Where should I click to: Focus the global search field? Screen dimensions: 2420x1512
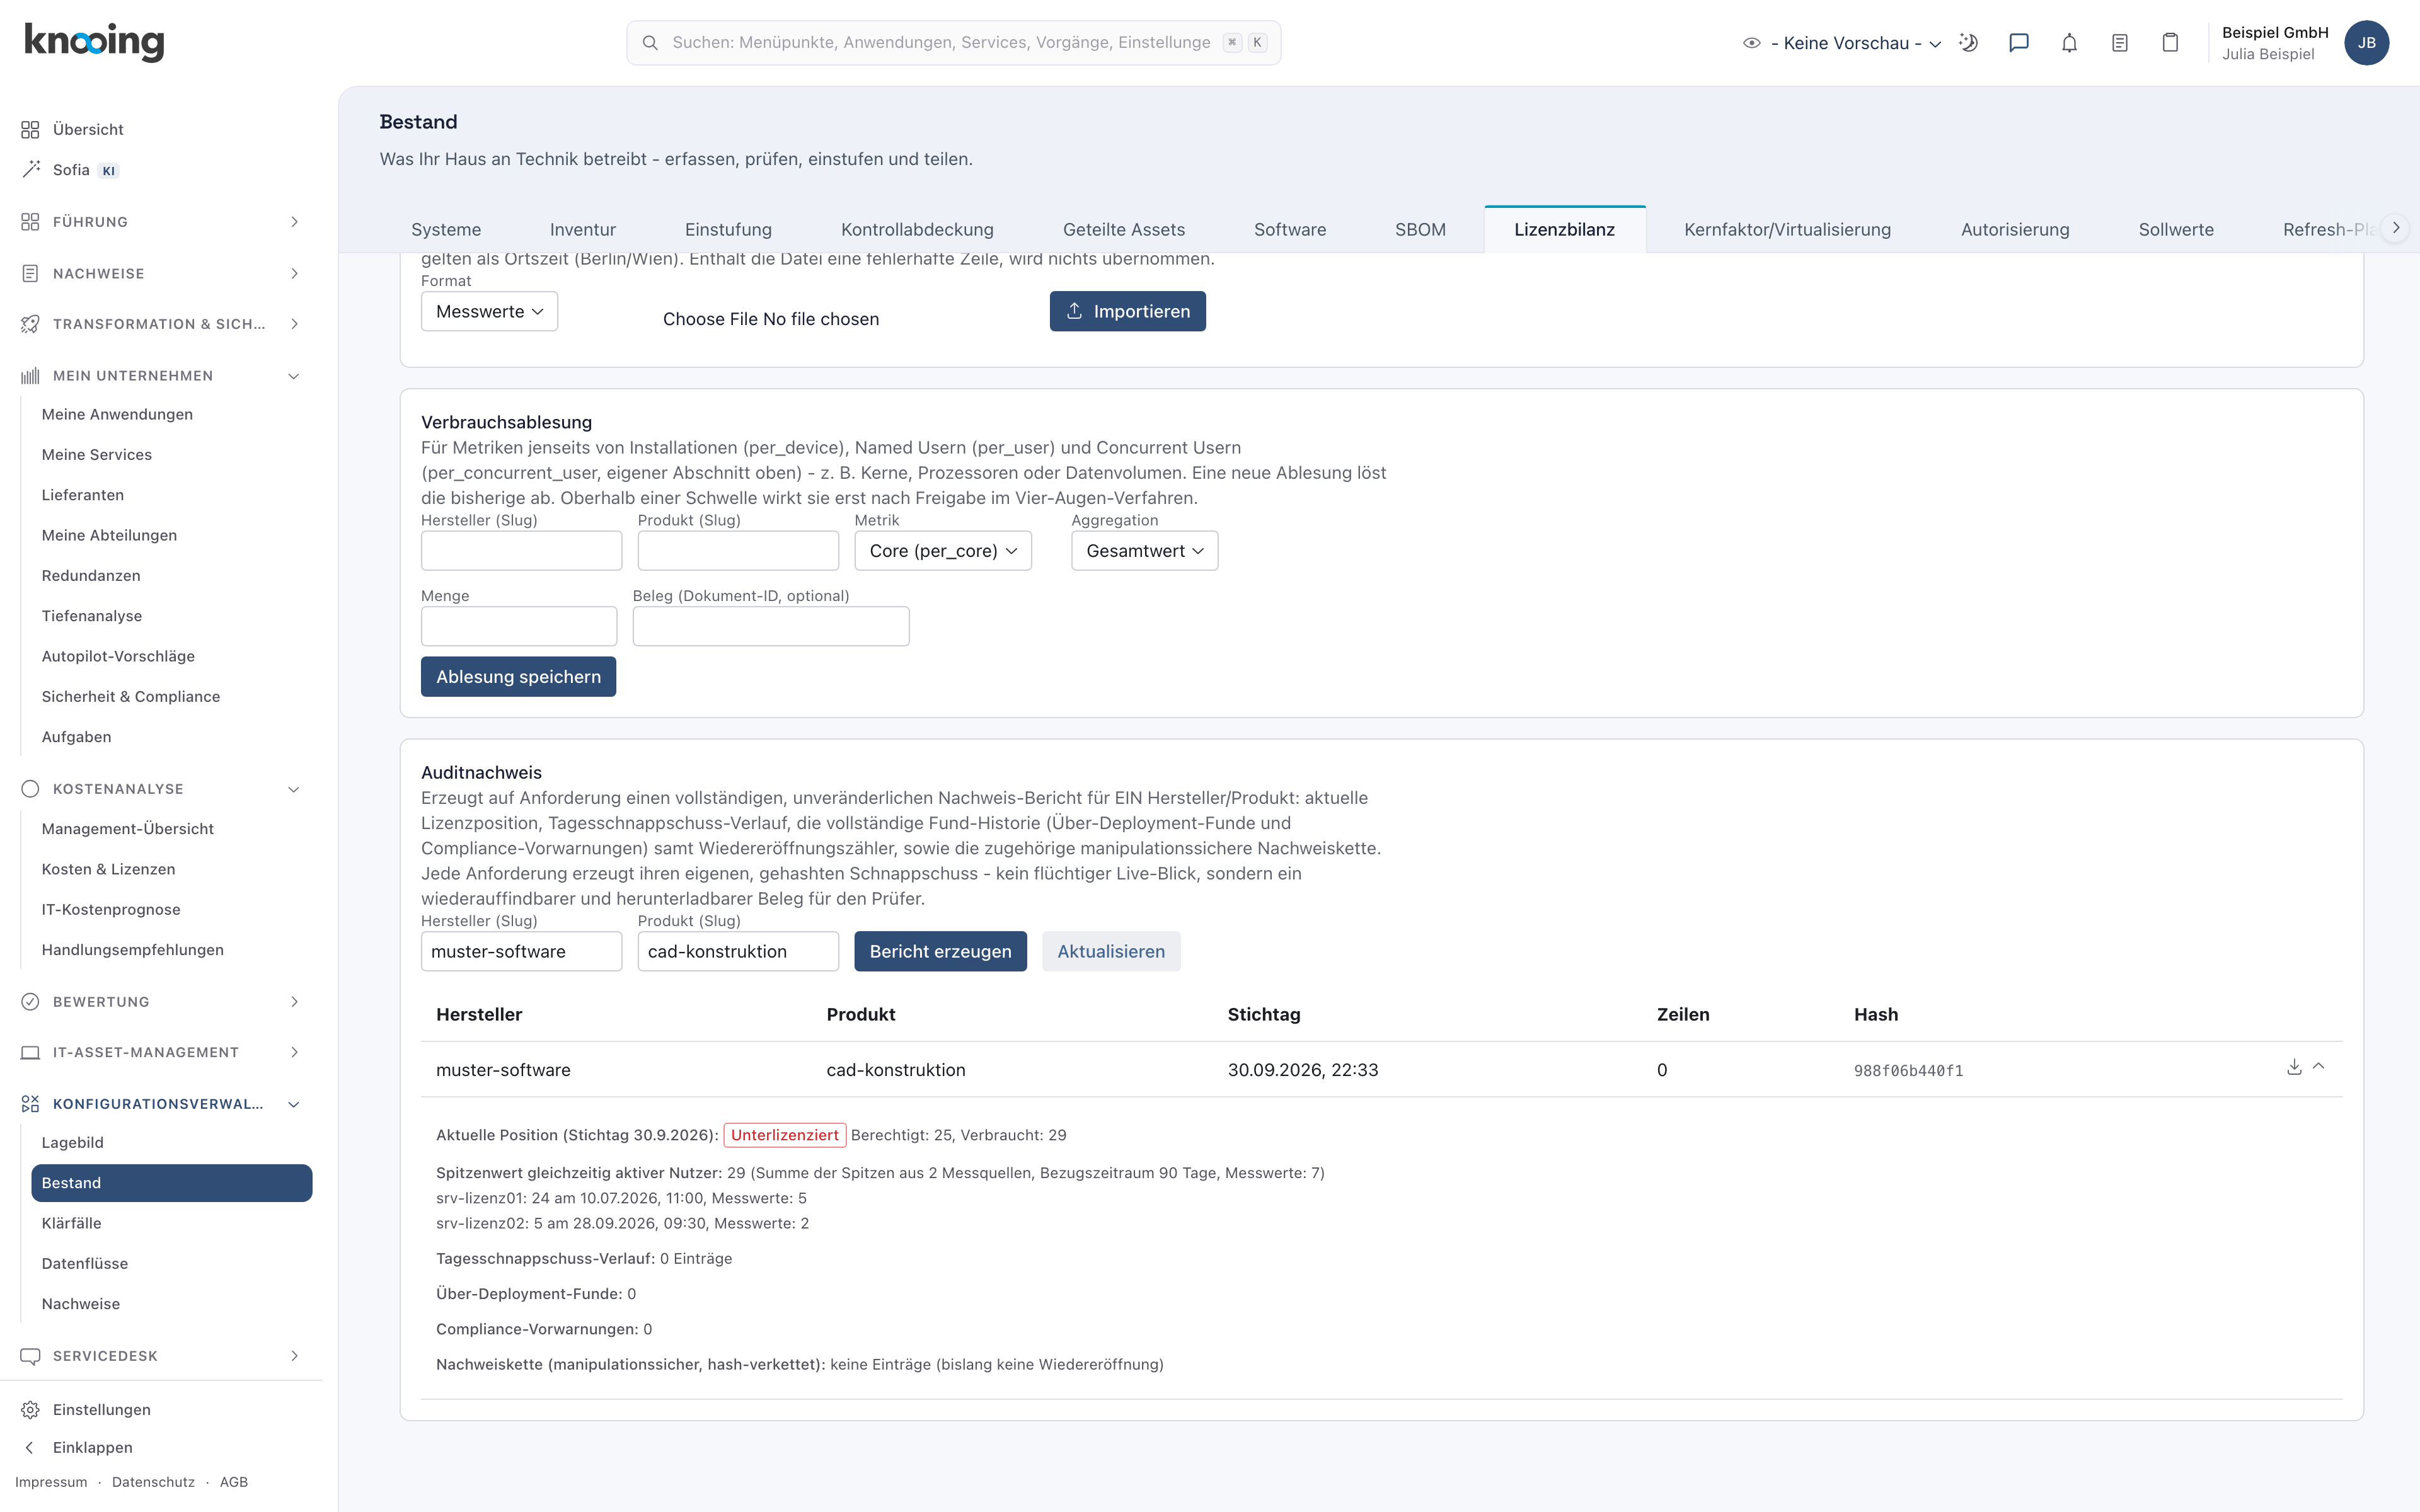[953, 43]
